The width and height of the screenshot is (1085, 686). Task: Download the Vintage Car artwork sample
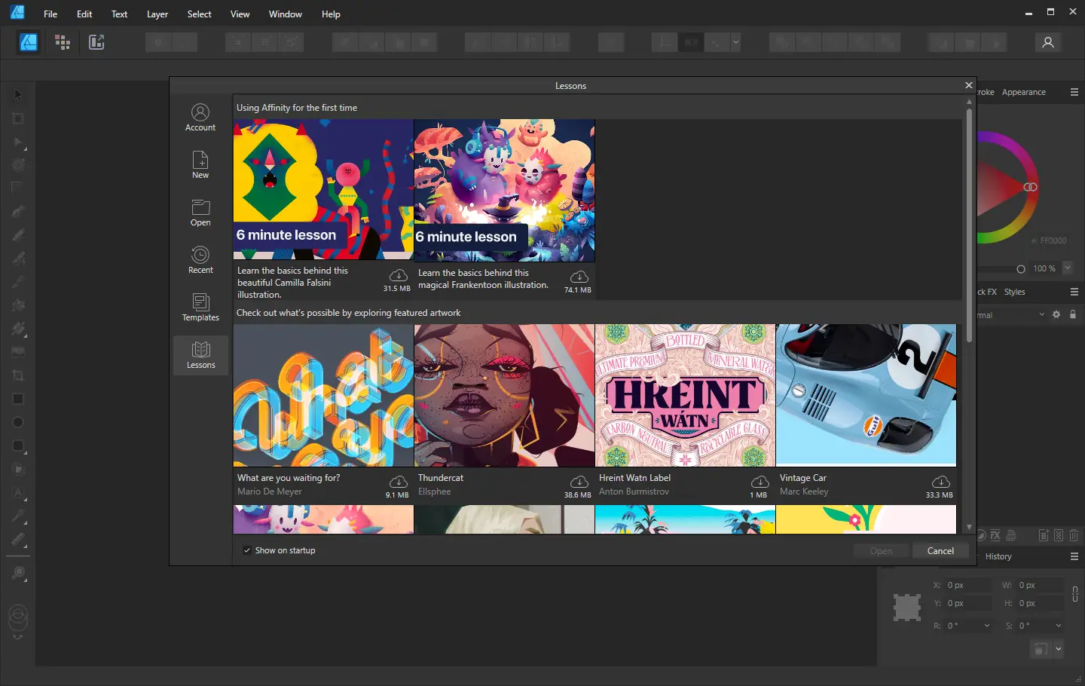(x=940, y=482)
